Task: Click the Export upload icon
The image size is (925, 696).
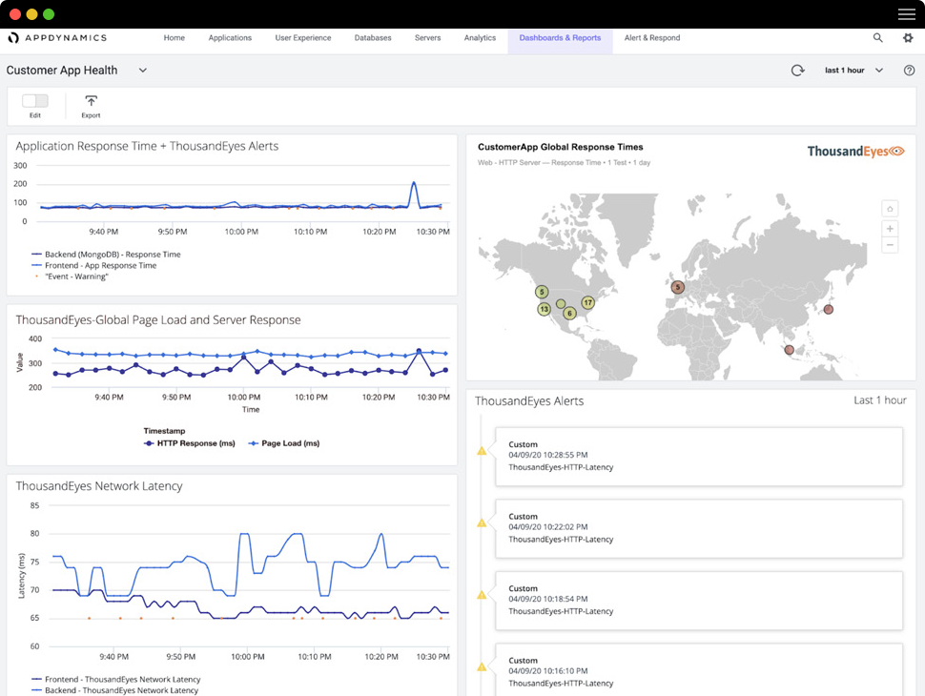Action: [x=91, y=101]
